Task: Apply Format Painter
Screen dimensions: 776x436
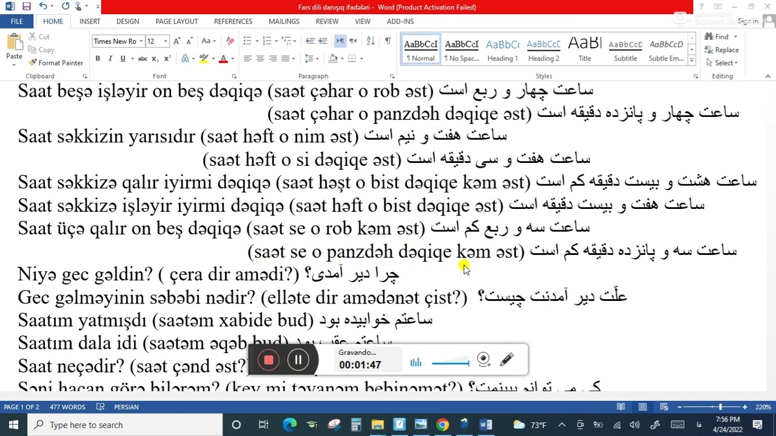Action: point(55,63)
